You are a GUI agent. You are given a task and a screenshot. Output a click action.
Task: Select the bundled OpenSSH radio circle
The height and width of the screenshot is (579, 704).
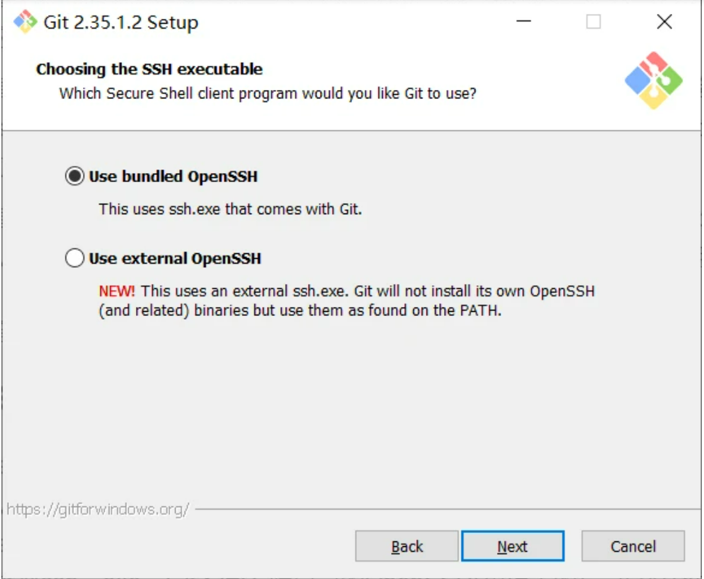click(x=74, y=176)
